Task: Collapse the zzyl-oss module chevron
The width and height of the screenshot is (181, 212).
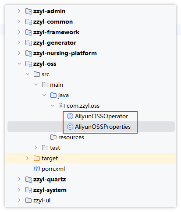Action: pos(19,64)
